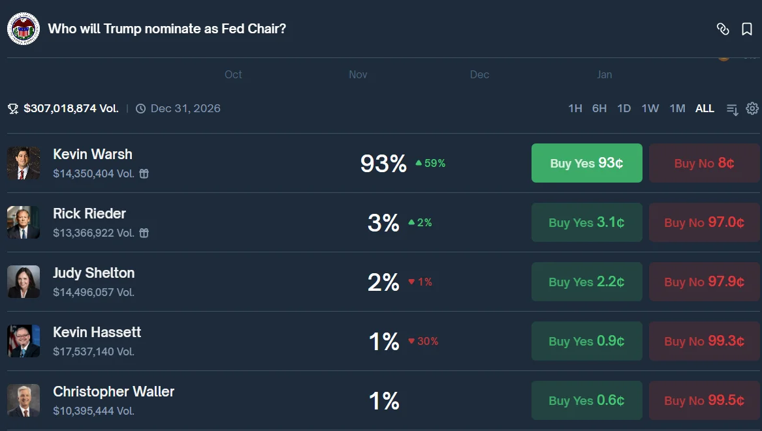762x431 pixels.
Task: Switch chart to 1D range
Action: tap(624, 108)
